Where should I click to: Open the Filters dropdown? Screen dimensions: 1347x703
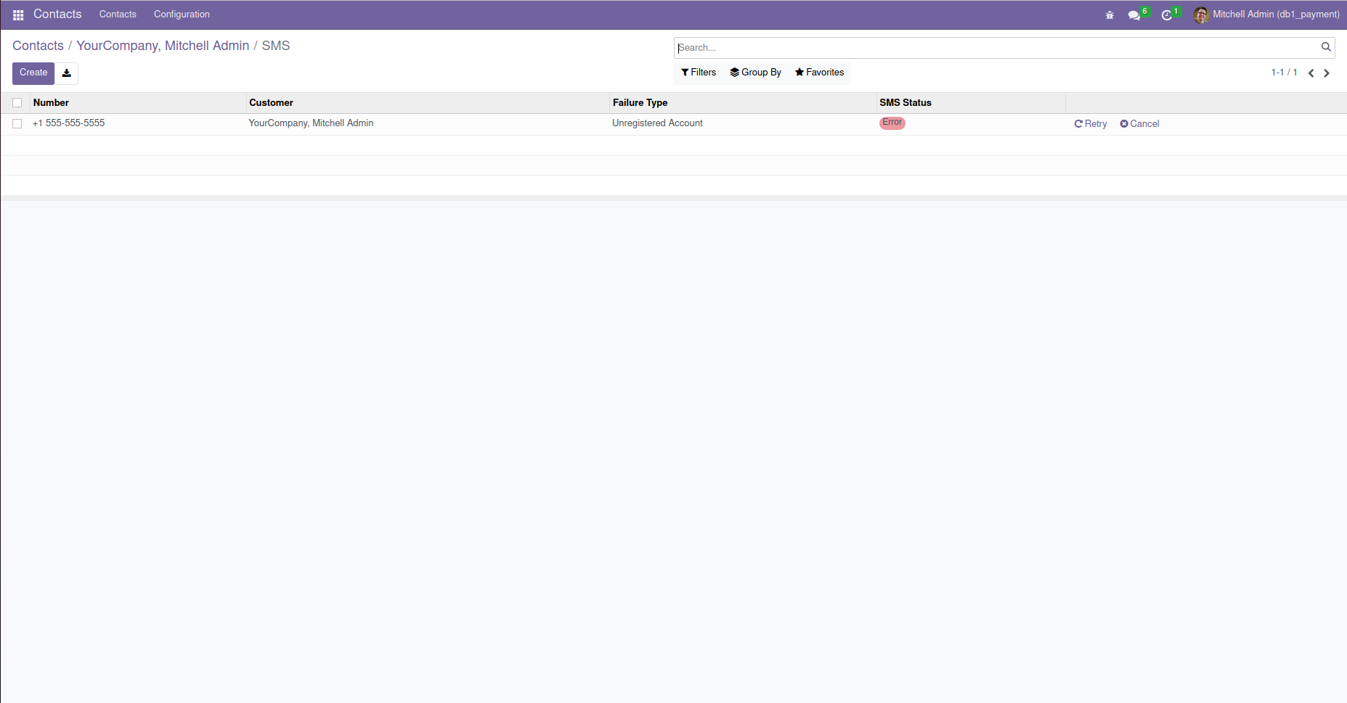click(x=699, y=73)
